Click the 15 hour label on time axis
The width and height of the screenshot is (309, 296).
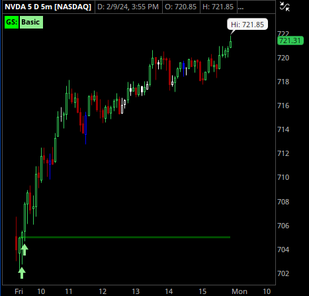coord(202,291)
